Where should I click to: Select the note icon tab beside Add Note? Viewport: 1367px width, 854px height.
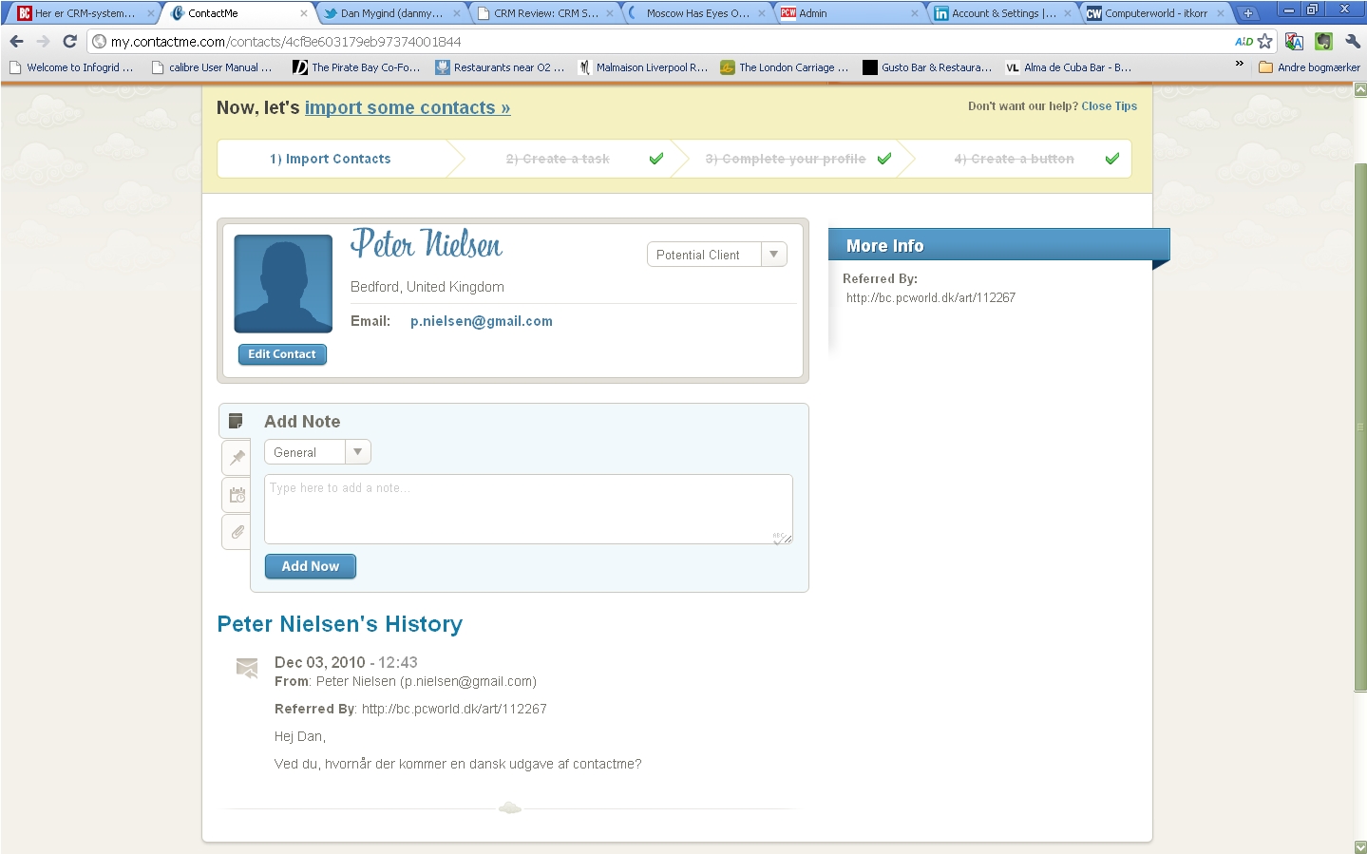(236, 421)
